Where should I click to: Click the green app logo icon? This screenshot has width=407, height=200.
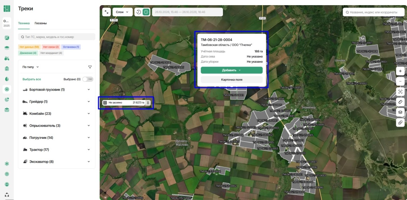tap(7, 9)
